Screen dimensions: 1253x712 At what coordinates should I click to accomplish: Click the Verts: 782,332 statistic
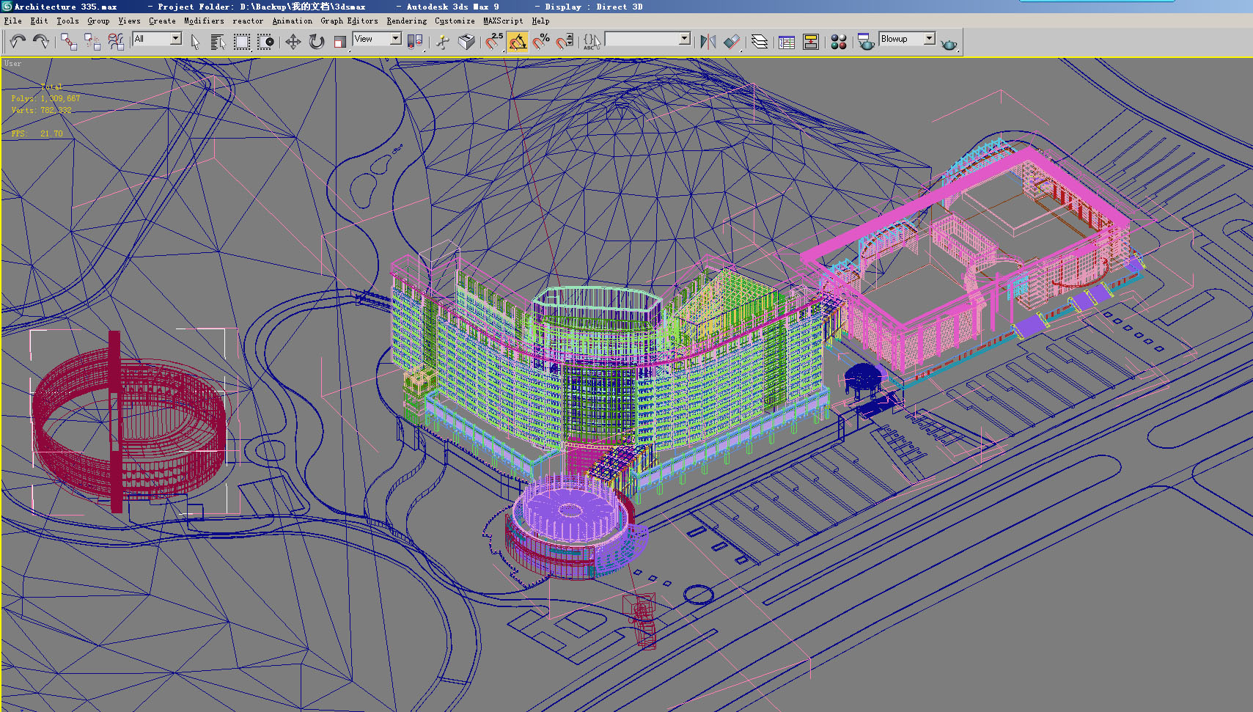[x=41, y=110]
